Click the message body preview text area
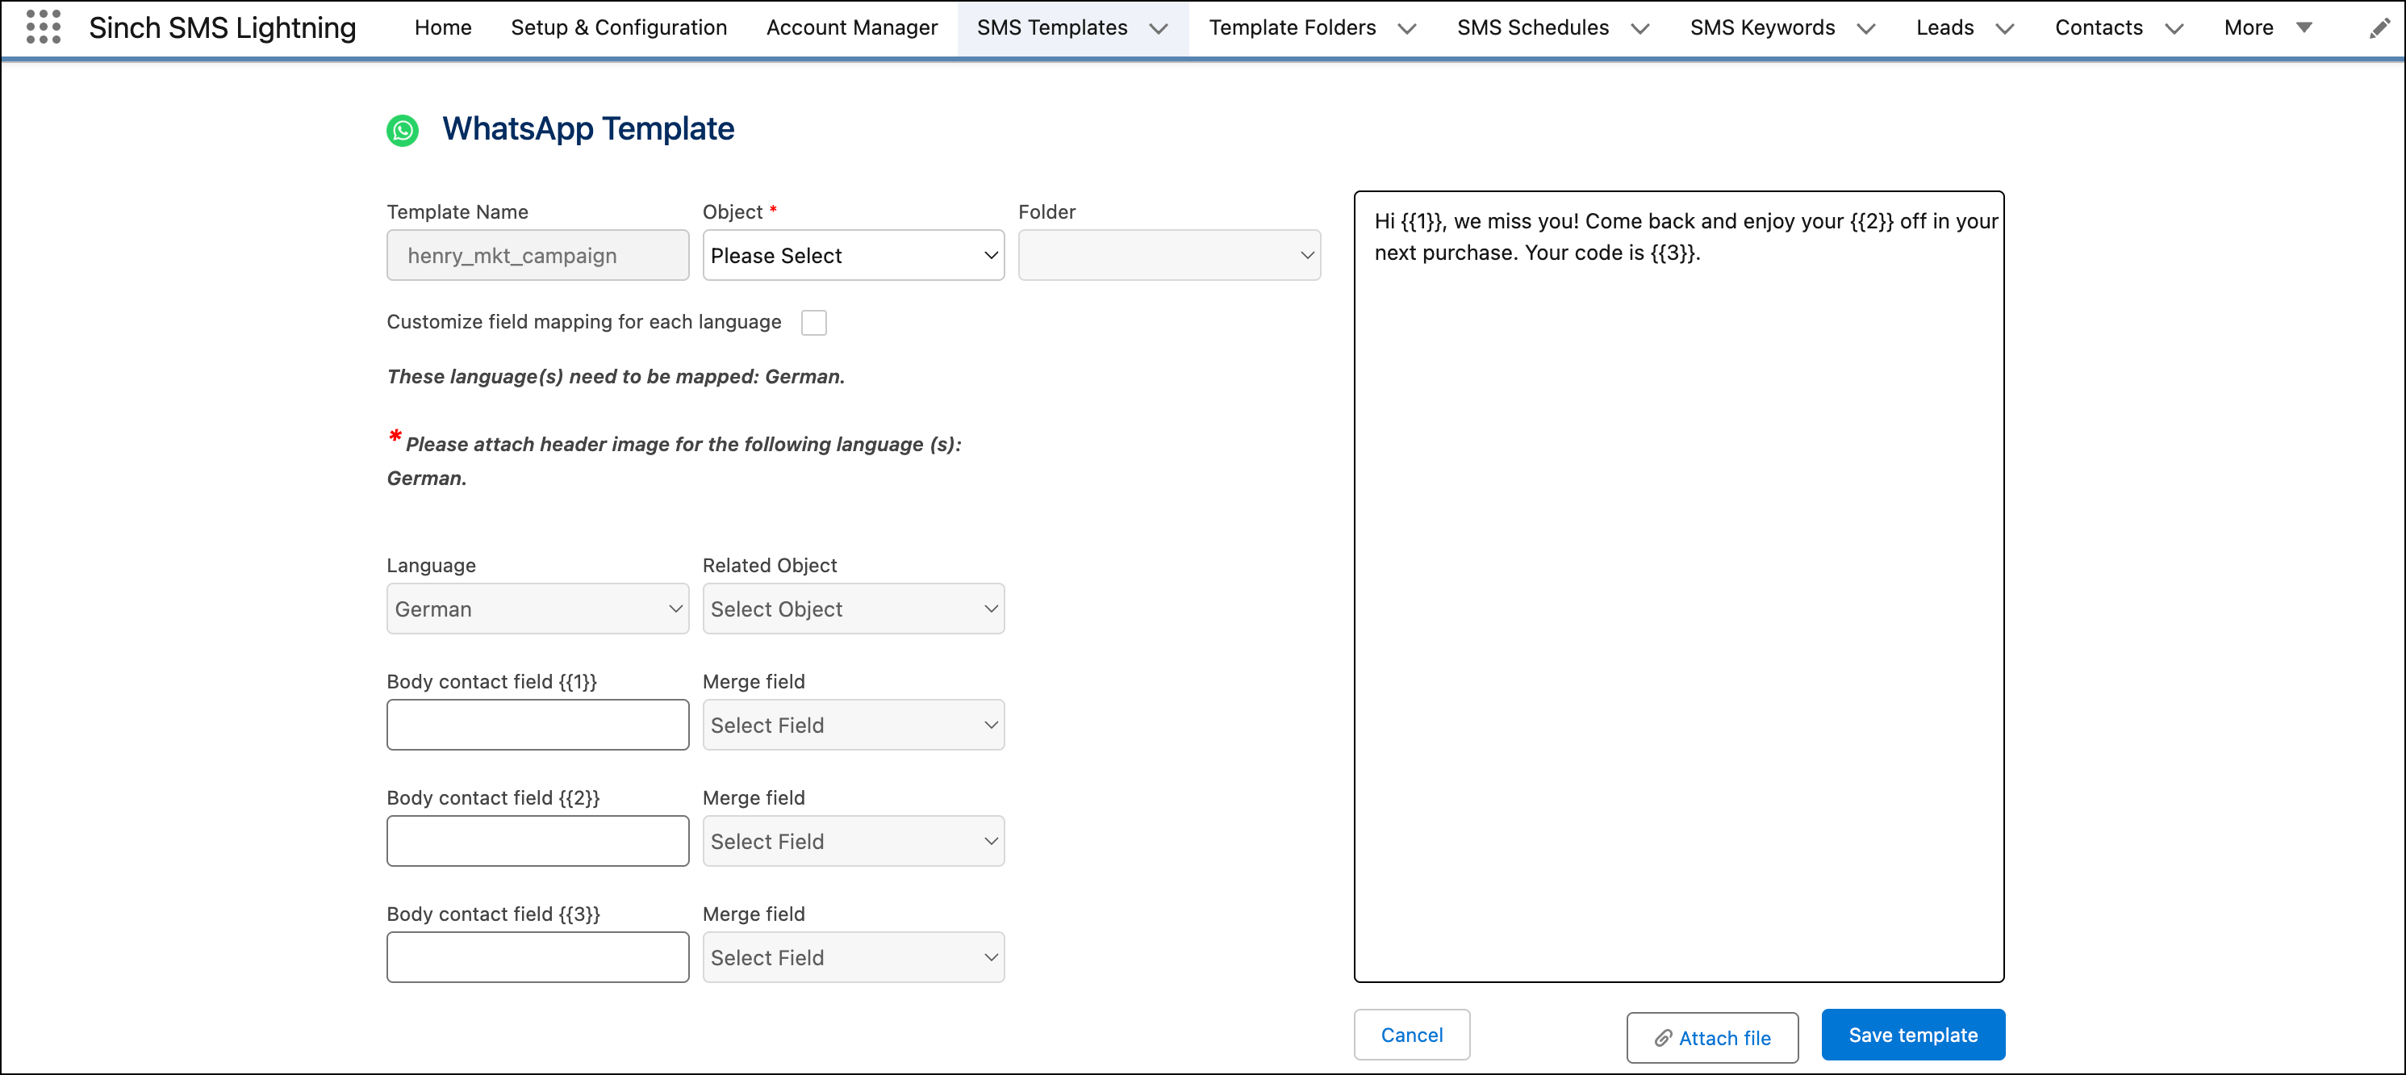 (1678, 587)
